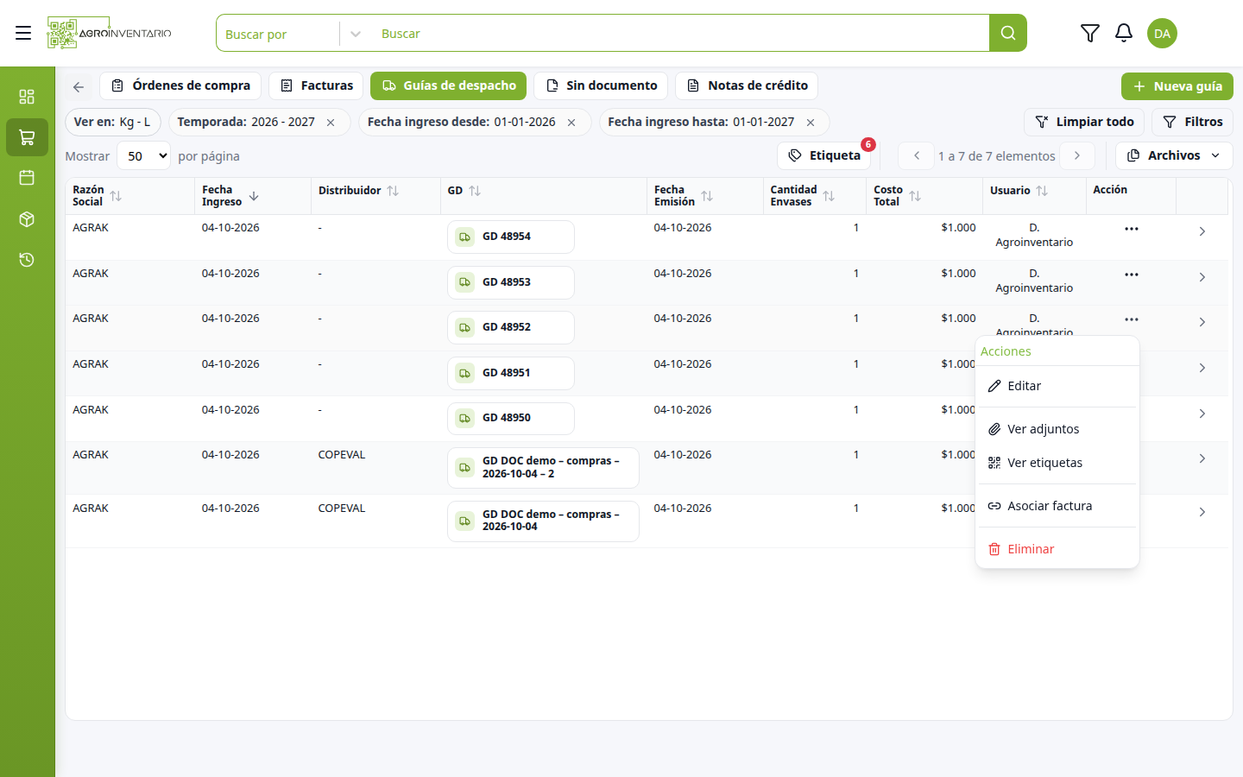Click the Etiqueta button
Viewport: 1243px width, 777px height.
(x=824, y=155)
